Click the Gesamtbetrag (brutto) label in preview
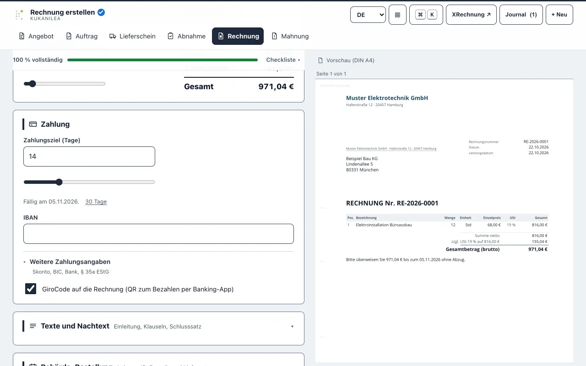 pos(472,249)
